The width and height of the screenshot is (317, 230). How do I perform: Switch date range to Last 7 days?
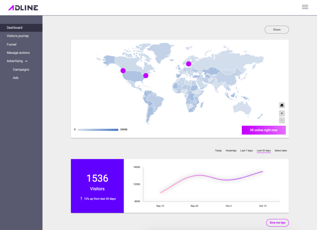click(246, 151)
